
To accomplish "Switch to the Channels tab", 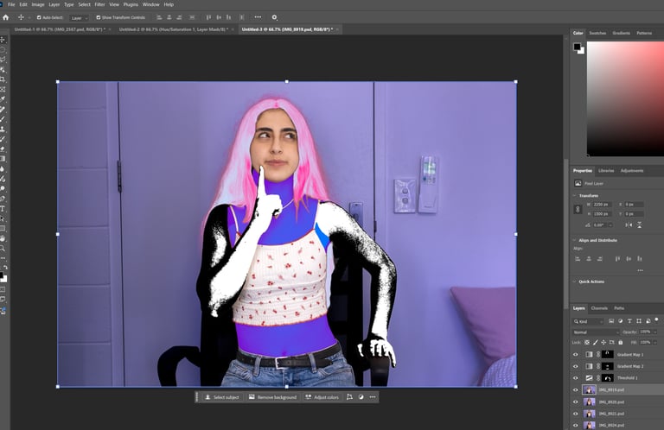I will point(599,308).
